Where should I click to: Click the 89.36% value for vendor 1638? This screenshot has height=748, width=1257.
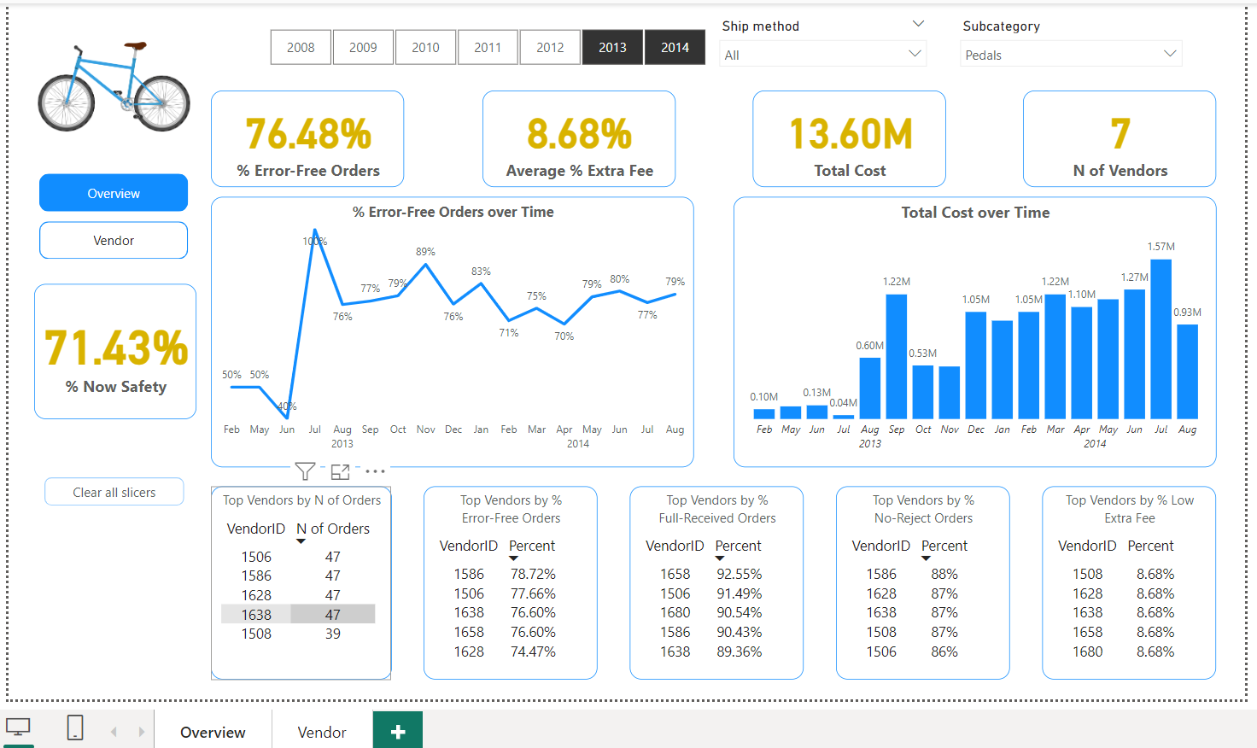click(740, 652)
